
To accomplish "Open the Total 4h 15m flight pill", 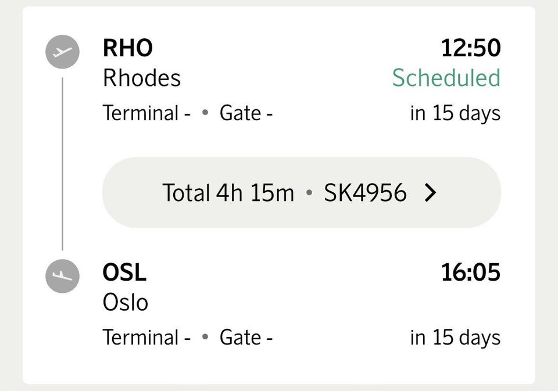I will click(302, 192).
